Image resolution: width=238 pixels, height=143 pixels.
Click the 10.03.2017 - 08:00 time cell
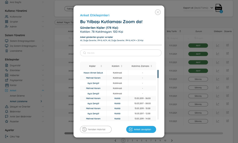pyautogui.click(x=142, y=103)
